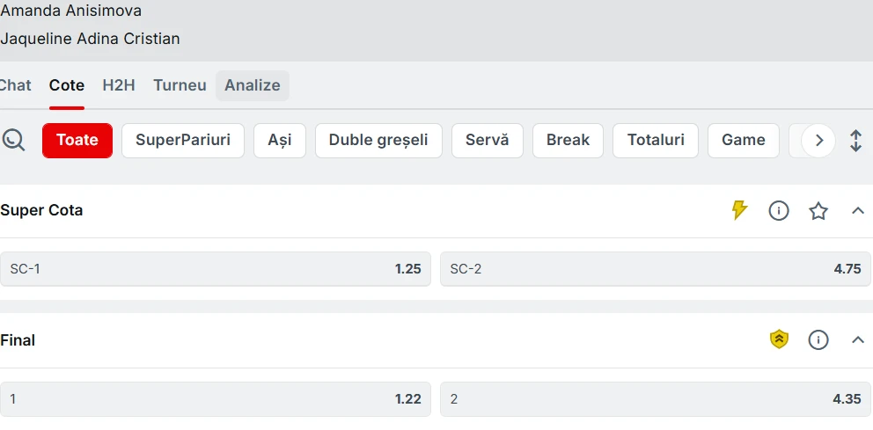873x430 pixels.
Task: Show more filter categories with right arrow
Action: [x=818, y=141]
